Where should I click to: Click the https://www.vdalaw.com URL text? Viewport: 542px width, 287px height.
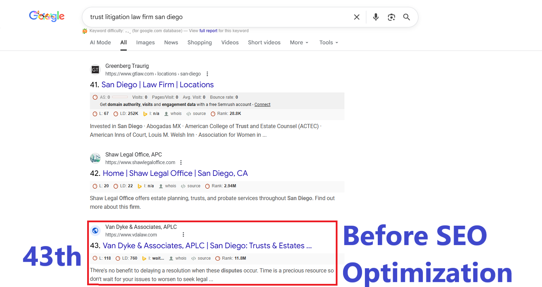131,235
